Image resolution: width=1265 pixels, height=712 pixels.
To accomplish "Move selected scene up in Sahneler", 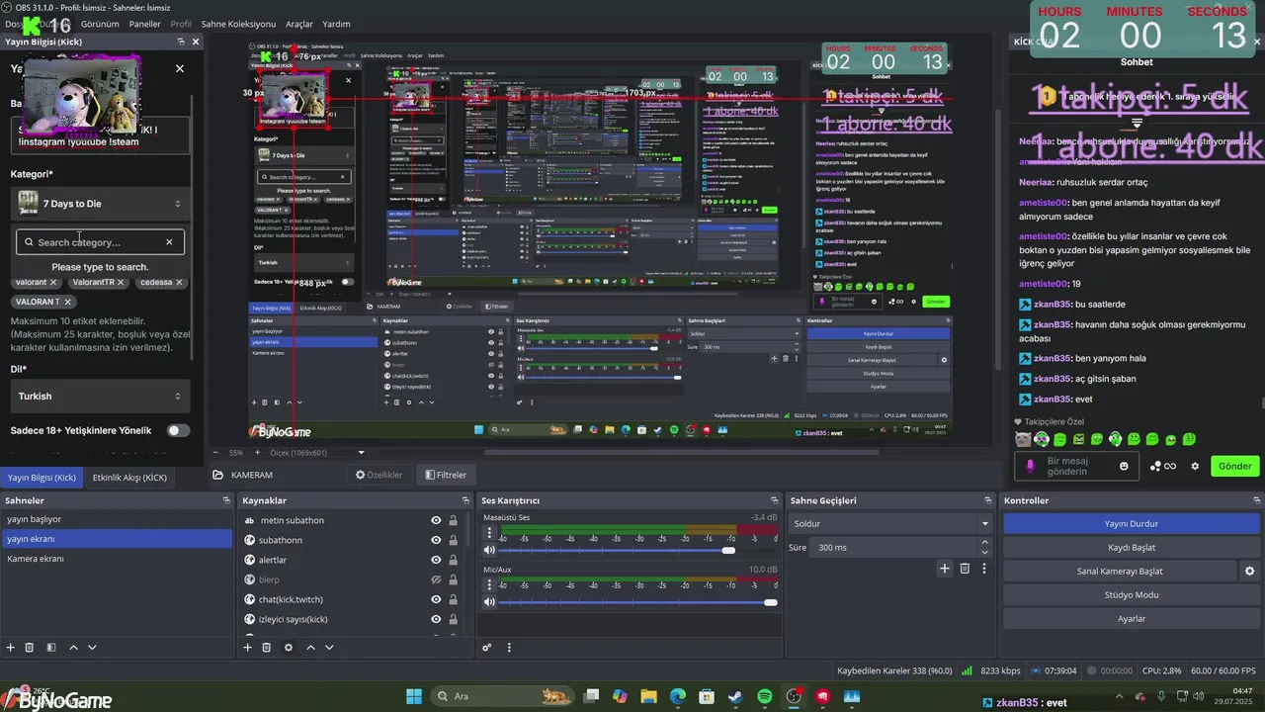I will click(x=73, y=648).
